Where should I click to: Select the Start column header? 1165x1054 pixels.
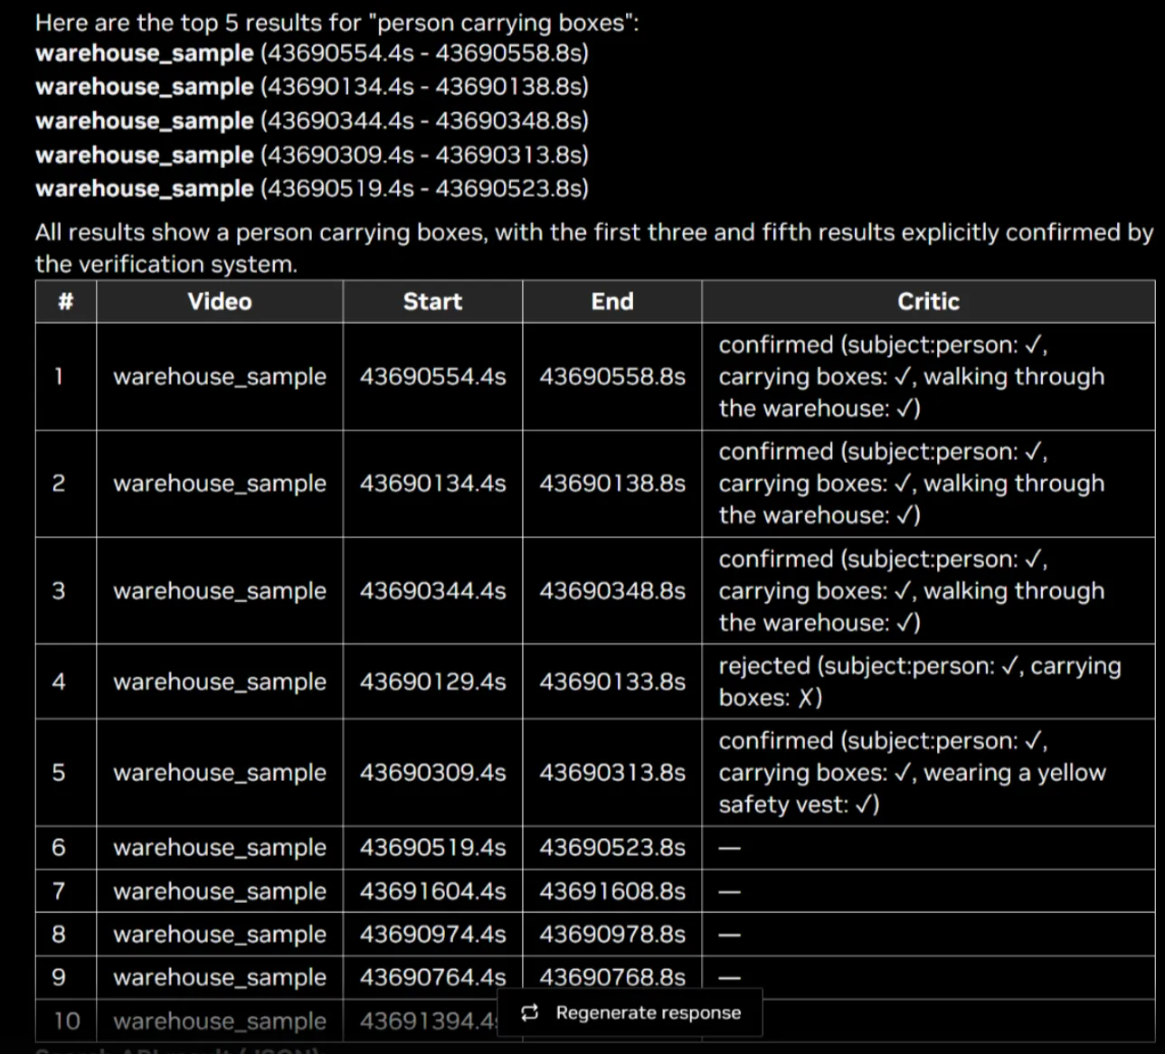(x=432, y=302)
